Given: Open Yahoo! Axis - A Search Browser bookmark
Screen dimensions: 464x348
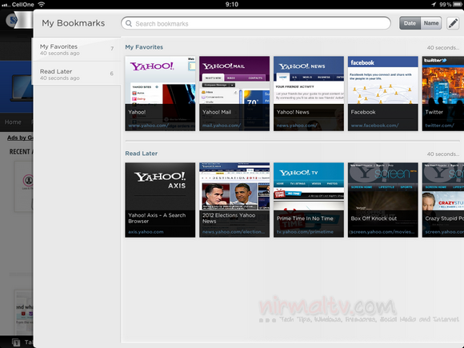Looking at the screenshot, I should [160, 200].
